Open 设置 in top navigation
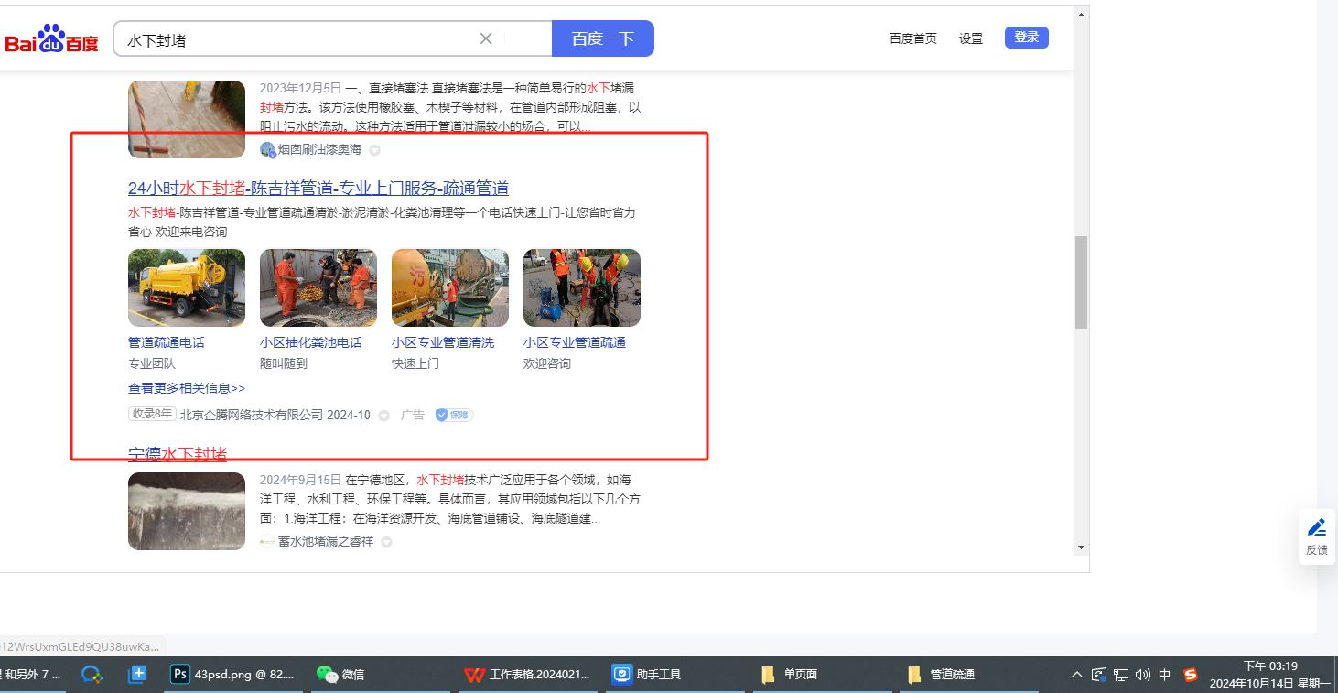Screen dimensions: 1338x693 pos(970,38)
